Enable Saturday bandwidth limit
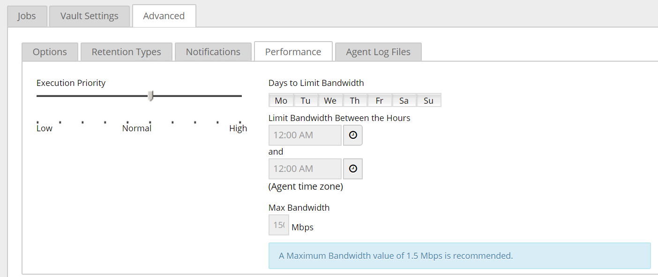 (x=404, y=100)
